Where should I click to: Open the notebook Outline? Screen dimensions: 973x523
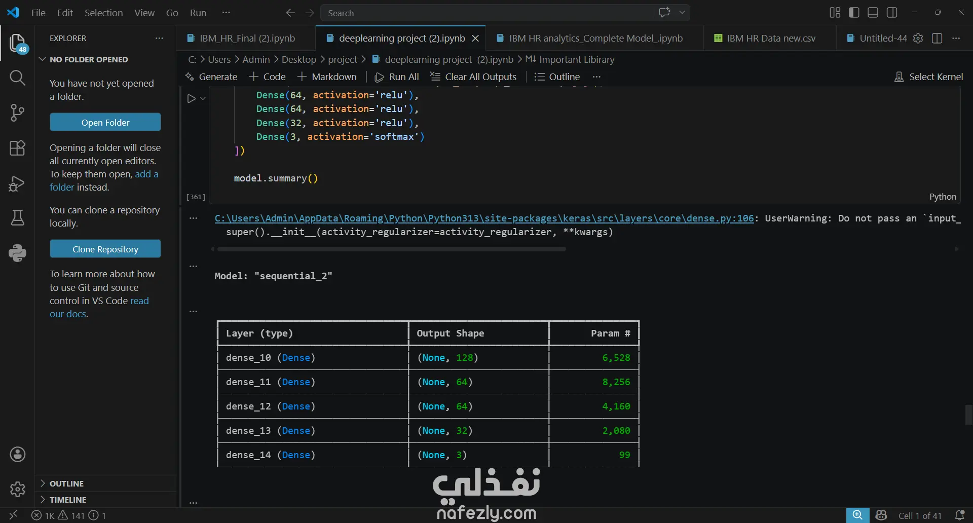tap(557, 77)
